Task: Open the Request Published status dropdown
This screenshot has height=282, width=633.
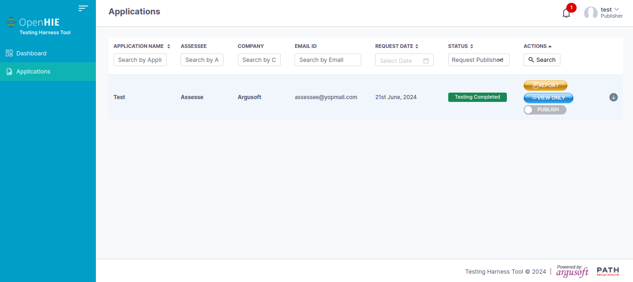Action: point(478,60)
